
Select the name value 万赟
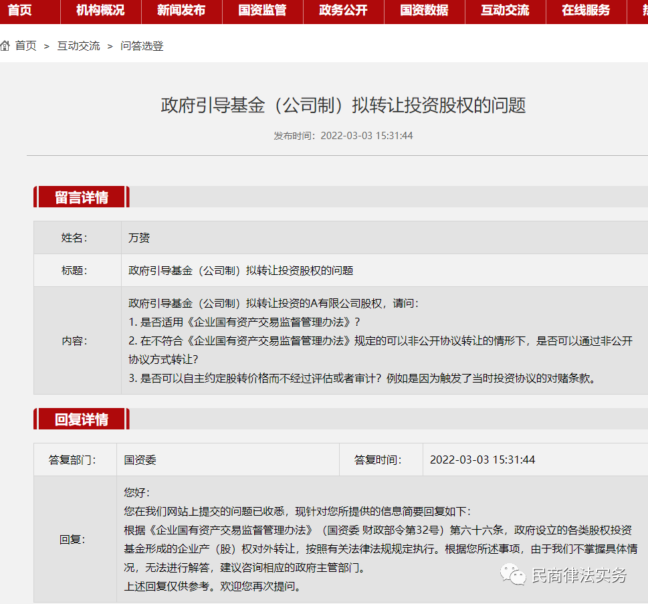point(139,237)
